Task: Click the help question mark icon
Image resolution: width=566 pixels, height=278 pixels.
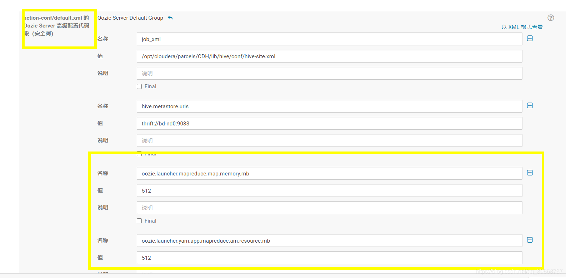Action: (551, 18)
